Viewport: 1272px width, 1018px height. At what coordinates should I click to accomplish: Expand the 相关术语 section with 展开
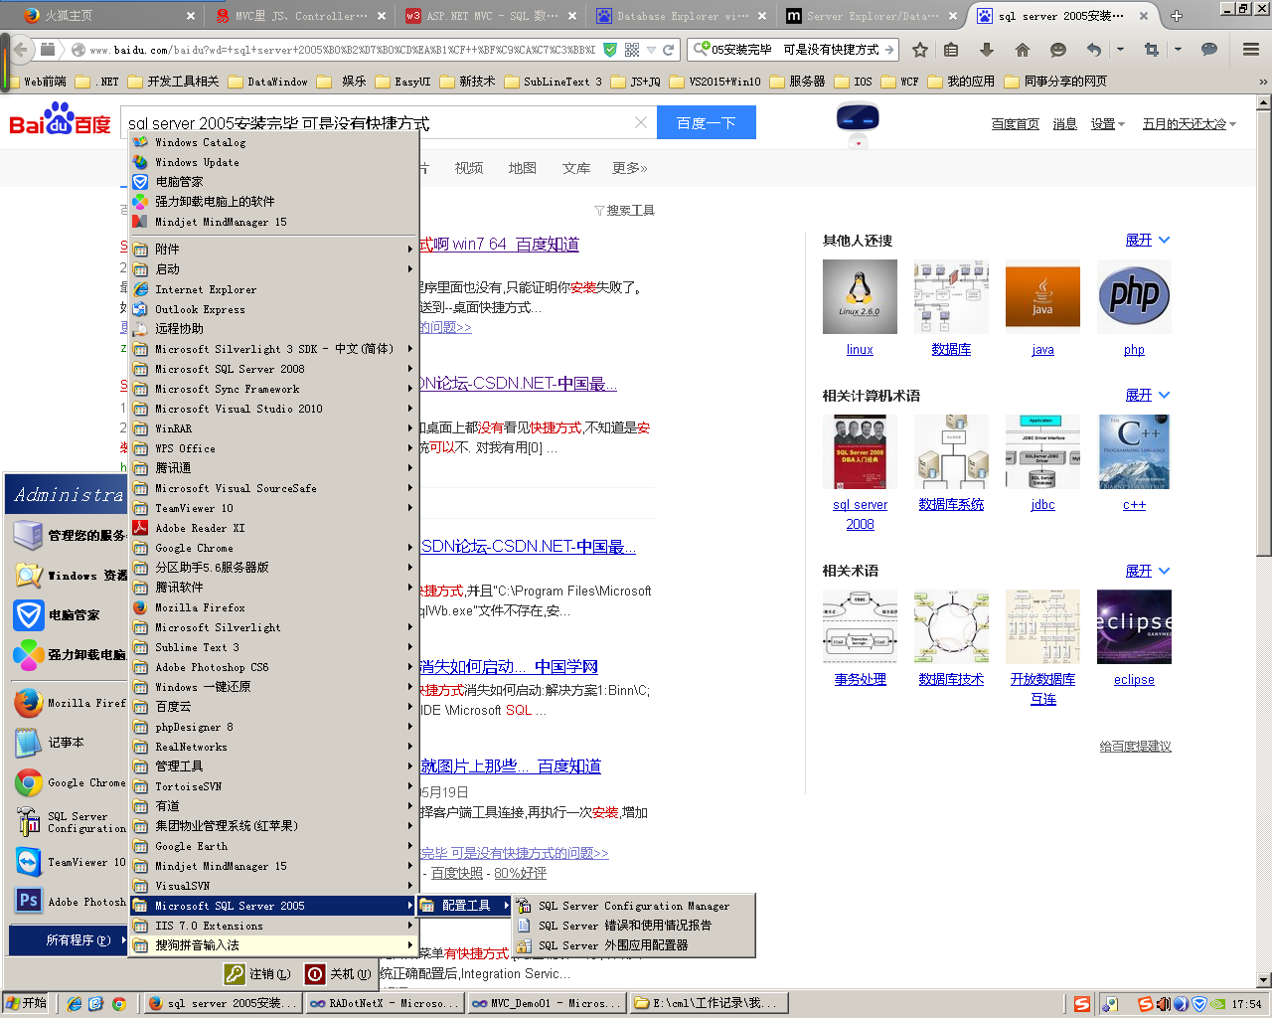click(1148, 571)
